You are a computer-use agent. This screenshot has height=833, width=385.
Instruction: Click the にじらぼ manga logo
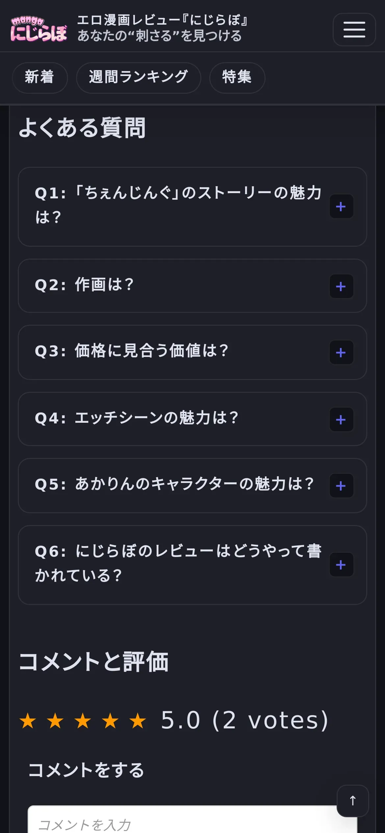pyautogui.click(x=38, y=30)
